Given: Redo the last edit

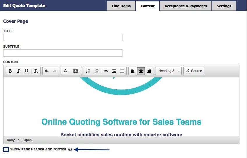Looking at the screenshot, I should [55, 71].
